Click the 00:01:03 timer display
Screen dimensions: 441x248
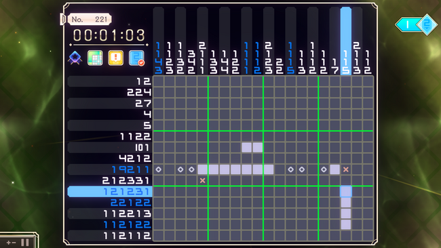109,35
